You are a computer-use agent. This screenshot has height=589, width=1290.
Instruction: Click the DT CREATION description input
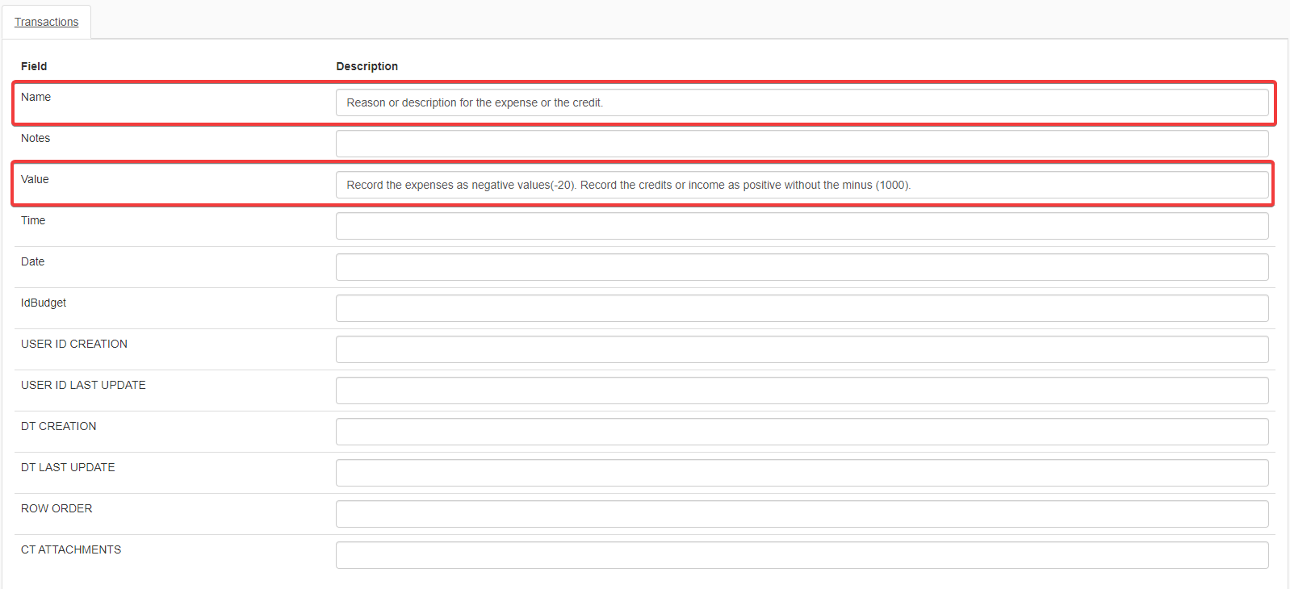point(801,432)
